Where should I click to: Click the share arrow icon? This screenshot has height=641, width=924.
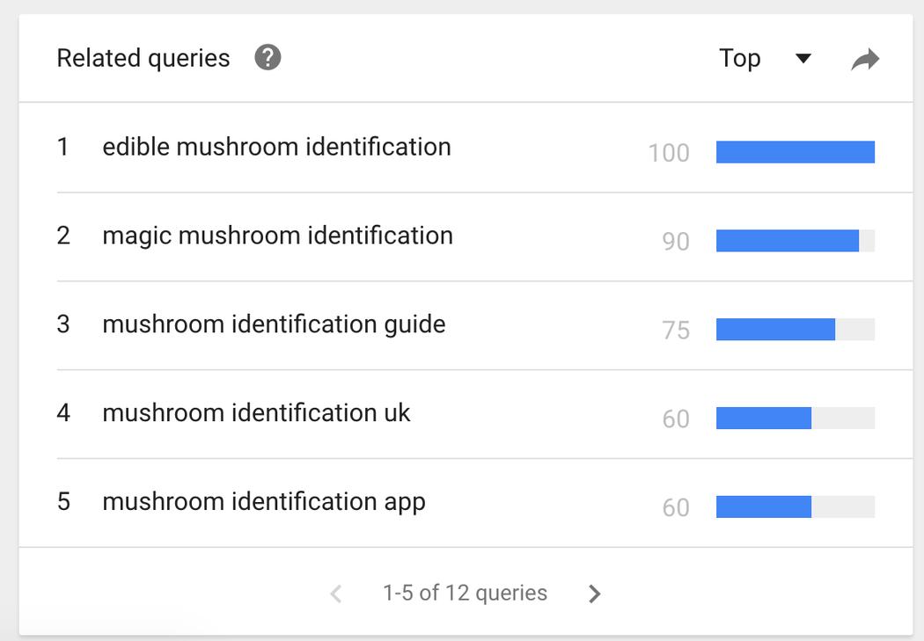[x=865, y=59]
